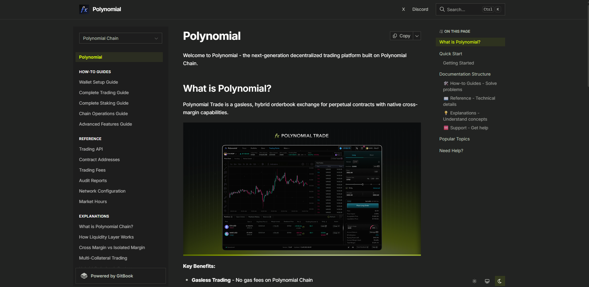Click the On This Page list icon
This screenshot has width=589, height=287.
(441, 31)
